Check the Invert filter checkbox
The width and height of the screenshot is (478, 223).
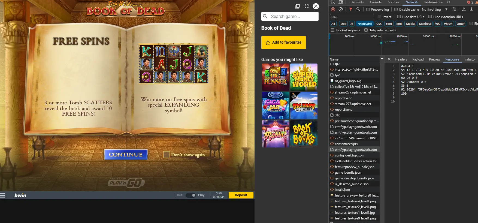point(379,17)
